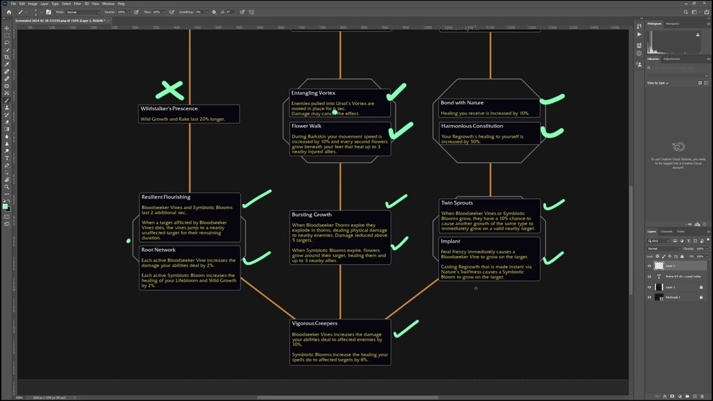Screen dimensions: 713x401
Task: Toggle lock all padlock icon
Action: [682, 256]
